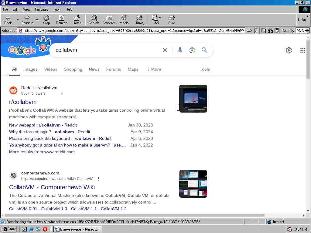
Task: Open the Windows Start menu
Action: click(x=9, y=229)
